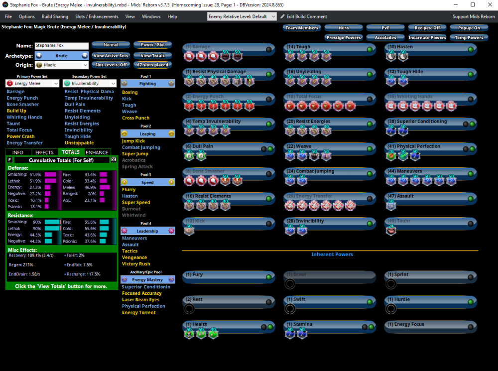Select the single enhancement slot under Assault
The width and height of the screenshot is (498, 371).
point(391,206)
